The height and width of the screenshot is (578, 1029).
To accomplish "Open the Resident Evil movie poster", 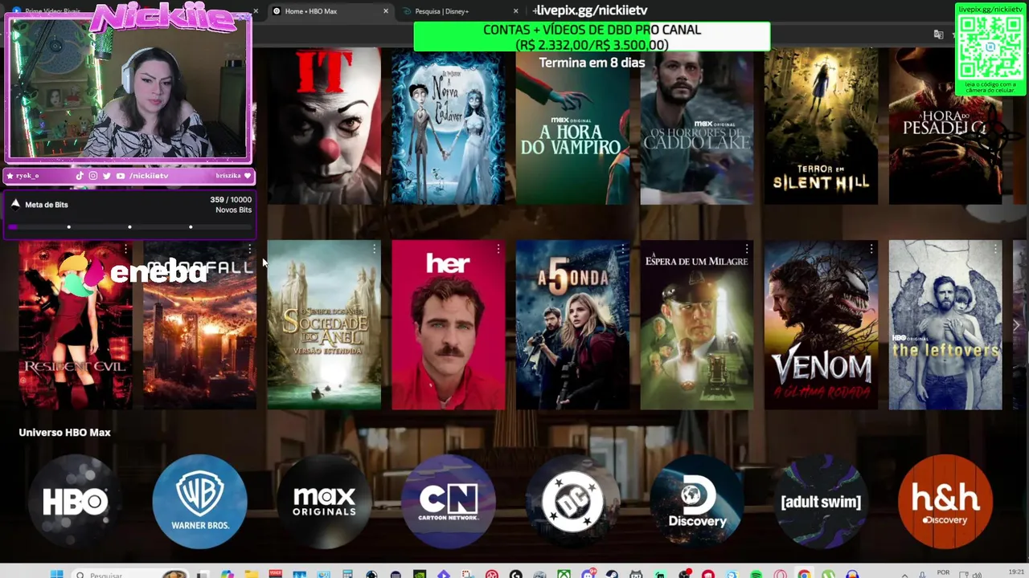I will click(76, 325).
